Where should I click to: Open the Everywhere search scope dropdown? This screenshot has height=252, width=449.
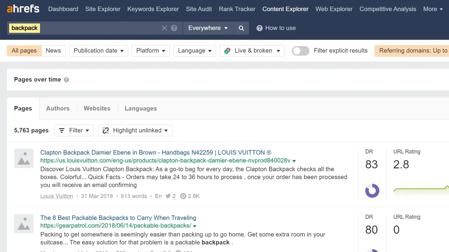(x=208, y=28)
